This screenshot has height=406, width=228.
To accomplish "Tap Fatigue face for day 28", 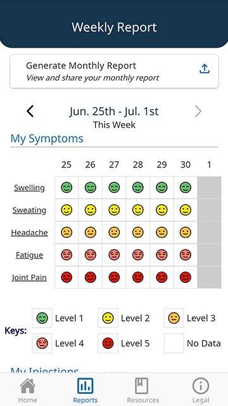I will point(138,255).
